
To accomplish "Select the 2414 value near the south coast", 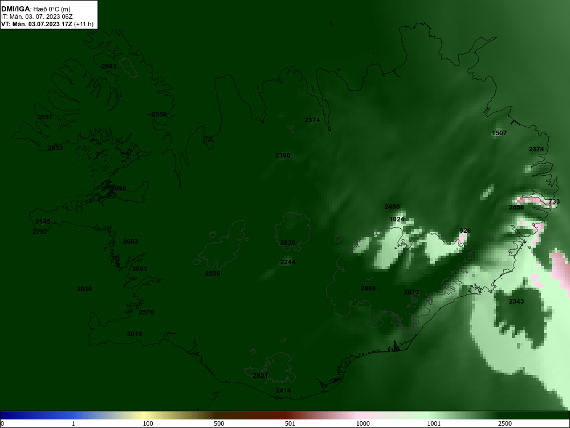I will (x=283, y=390).
